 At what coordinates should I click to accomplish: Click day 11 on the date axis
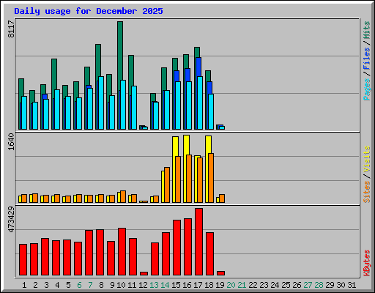[x=132, y=285]
